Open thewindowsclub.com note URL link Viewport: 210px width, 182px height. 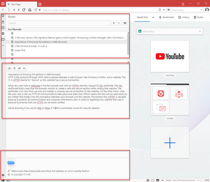click(50, 171)
